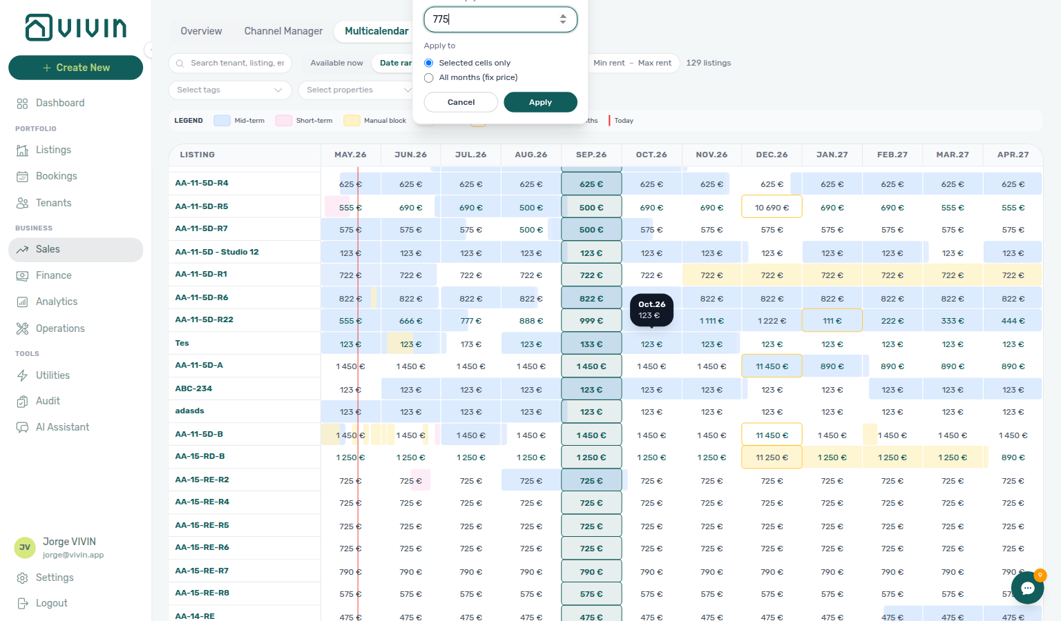Click the 11 250 € cell in DEC.26
The height and width of the screenshot is (621, 1061).
772,457
